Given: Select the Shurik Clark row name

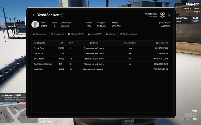Looking at the screenshot, I should [39, 48].
